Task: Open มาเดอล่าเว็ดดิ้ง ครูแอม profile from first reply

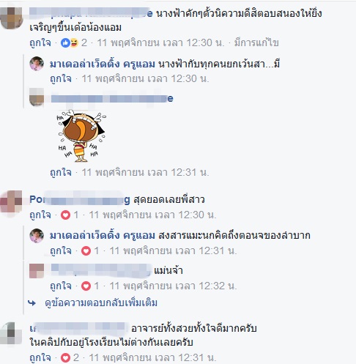Action: tap(103, 64)
